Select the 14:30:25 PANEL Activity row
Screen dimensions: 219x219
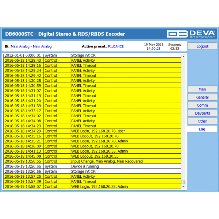click(92, 80)
